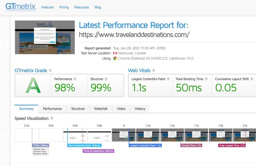Click the Backend: 195ms detail

pyautogui.click(x=40, y=154)
